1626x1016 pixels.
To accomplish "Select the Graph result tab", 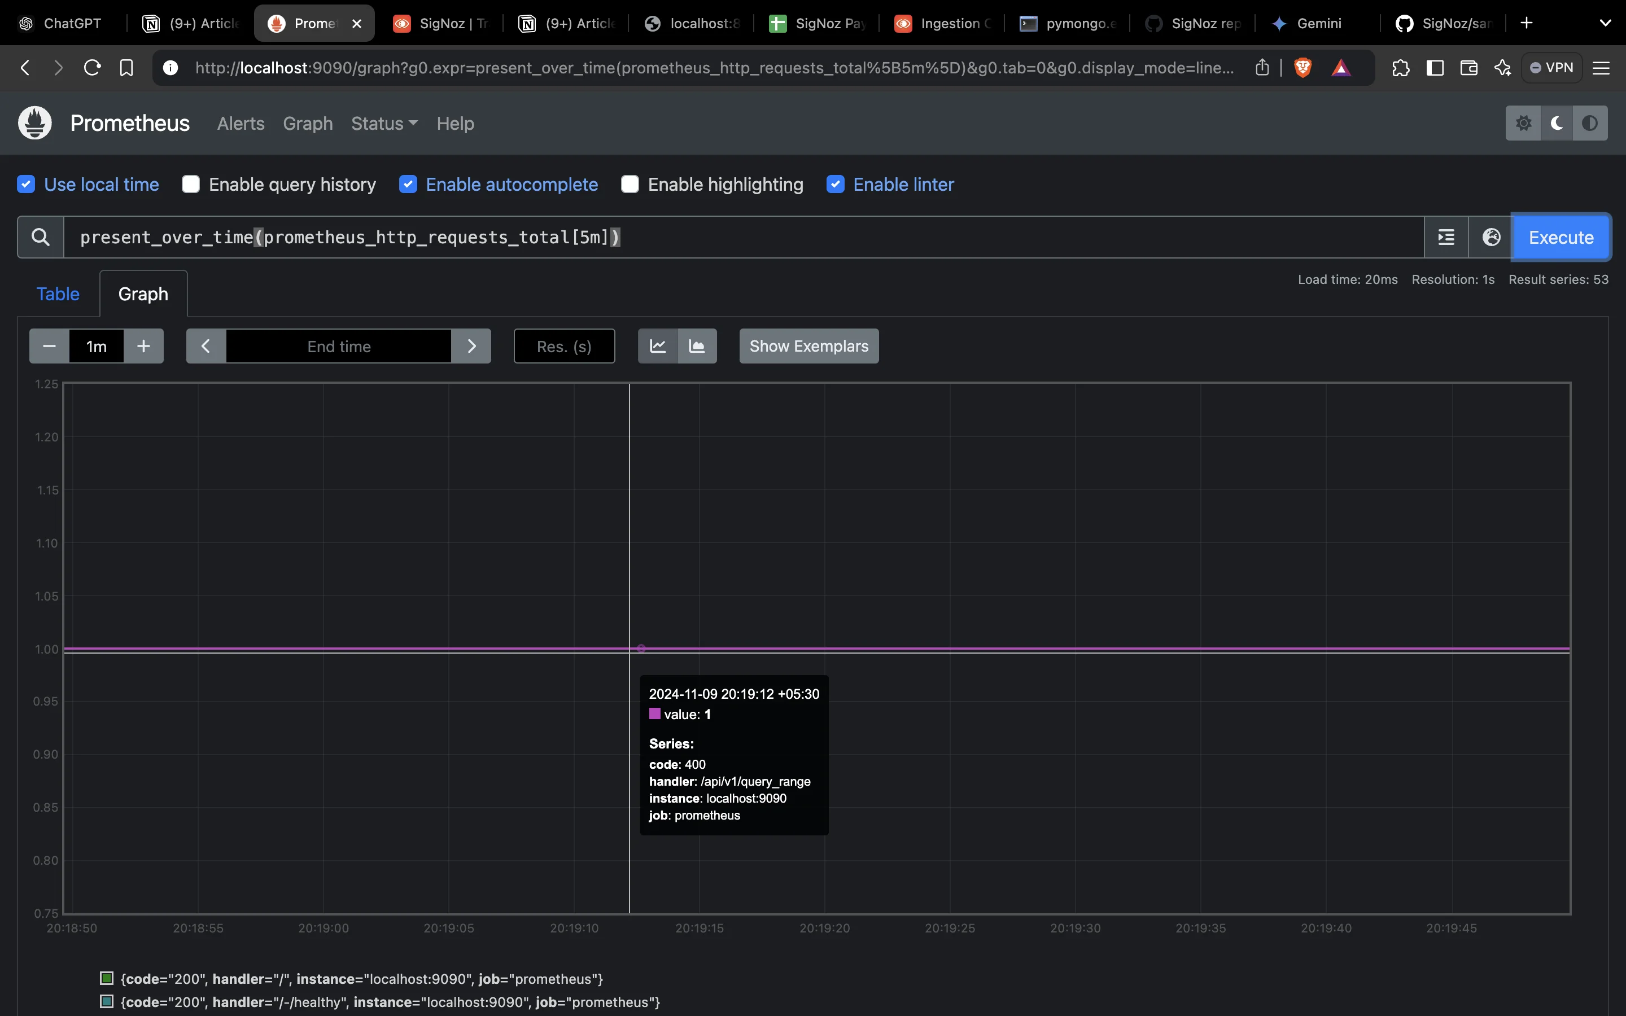I will 143,294.
